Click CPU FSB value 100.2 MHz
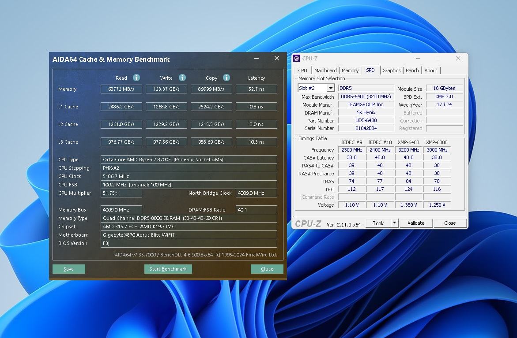This screenshot has width=517, height=338. tap(189, 185)
